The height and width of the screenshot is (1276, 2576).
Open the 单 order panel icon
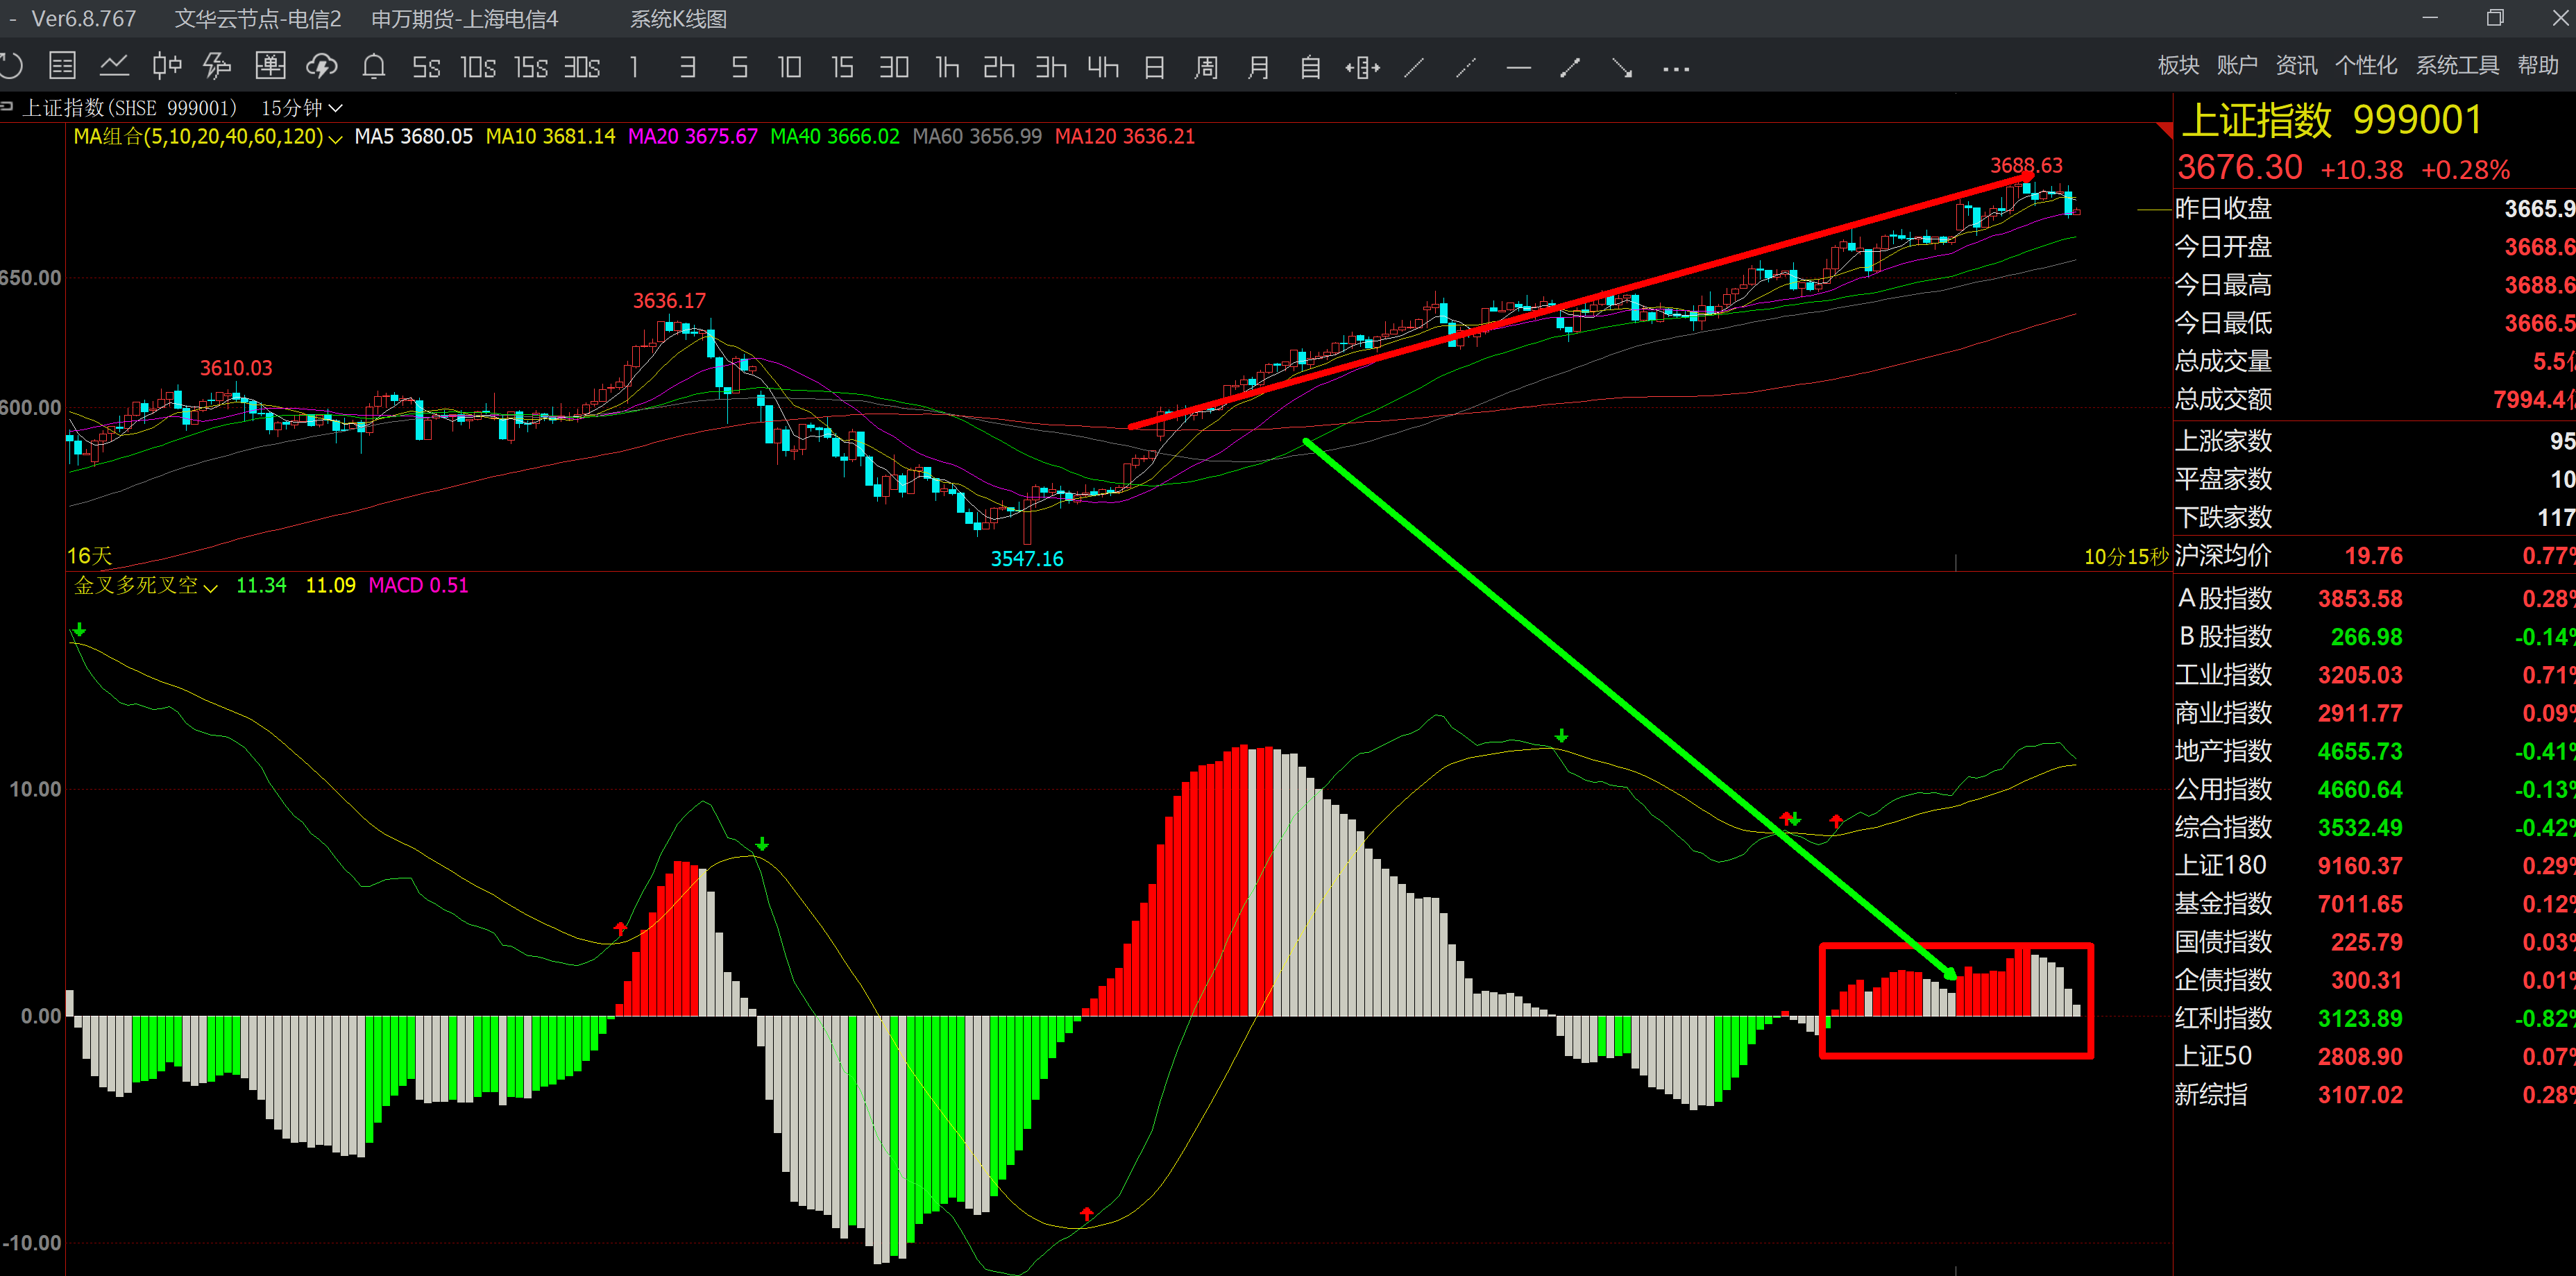coord(270,67)
